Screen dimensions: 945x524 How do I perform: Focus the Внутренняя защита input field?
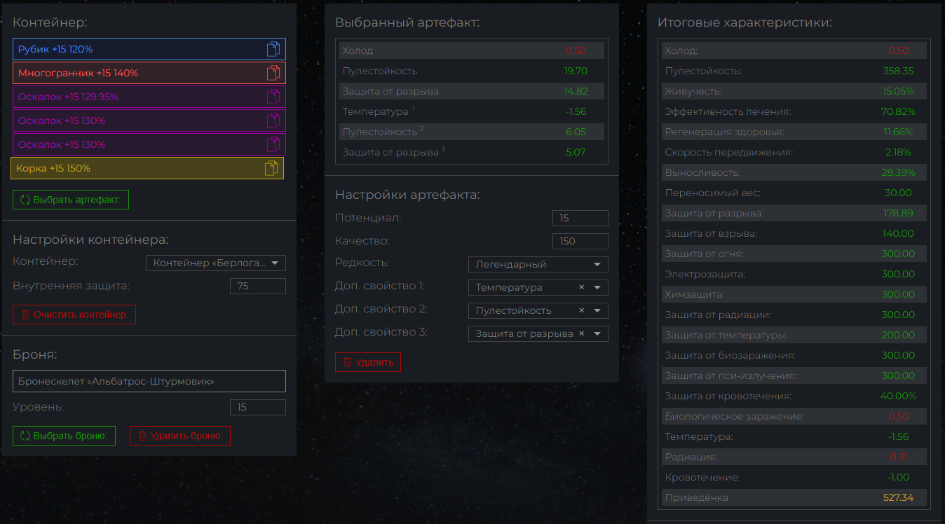click(257, 286)
